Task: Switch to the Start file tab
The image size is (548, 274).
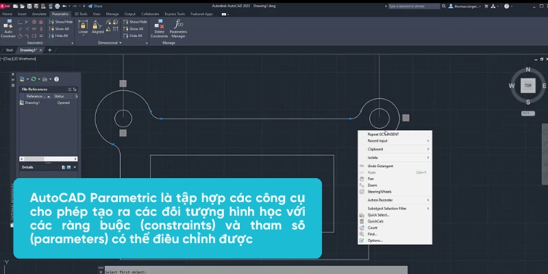Action: pos(10,50)
